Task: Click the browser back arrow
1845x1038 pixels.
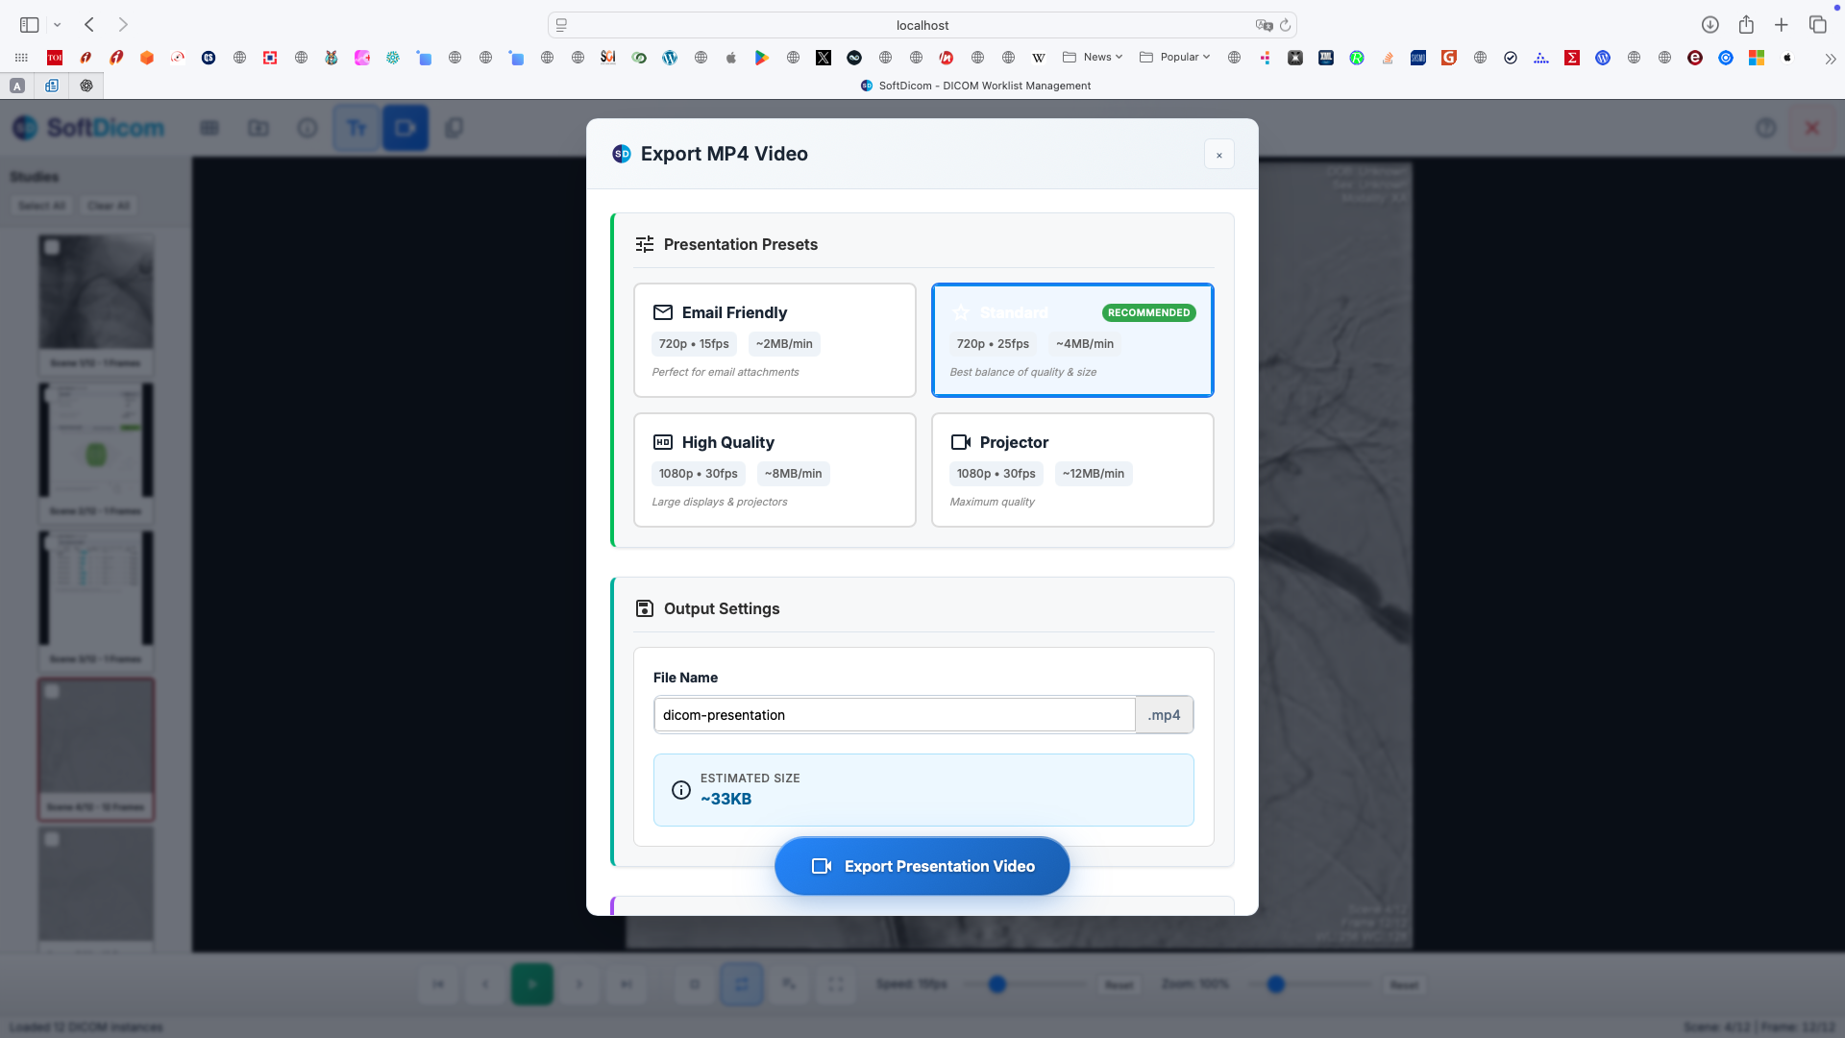Action: 89,25
